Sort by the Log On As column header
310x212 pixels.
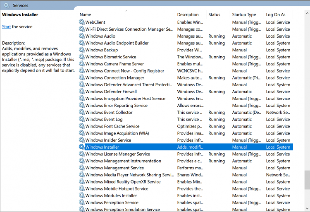pyautogui.click(x=278, y=14)
